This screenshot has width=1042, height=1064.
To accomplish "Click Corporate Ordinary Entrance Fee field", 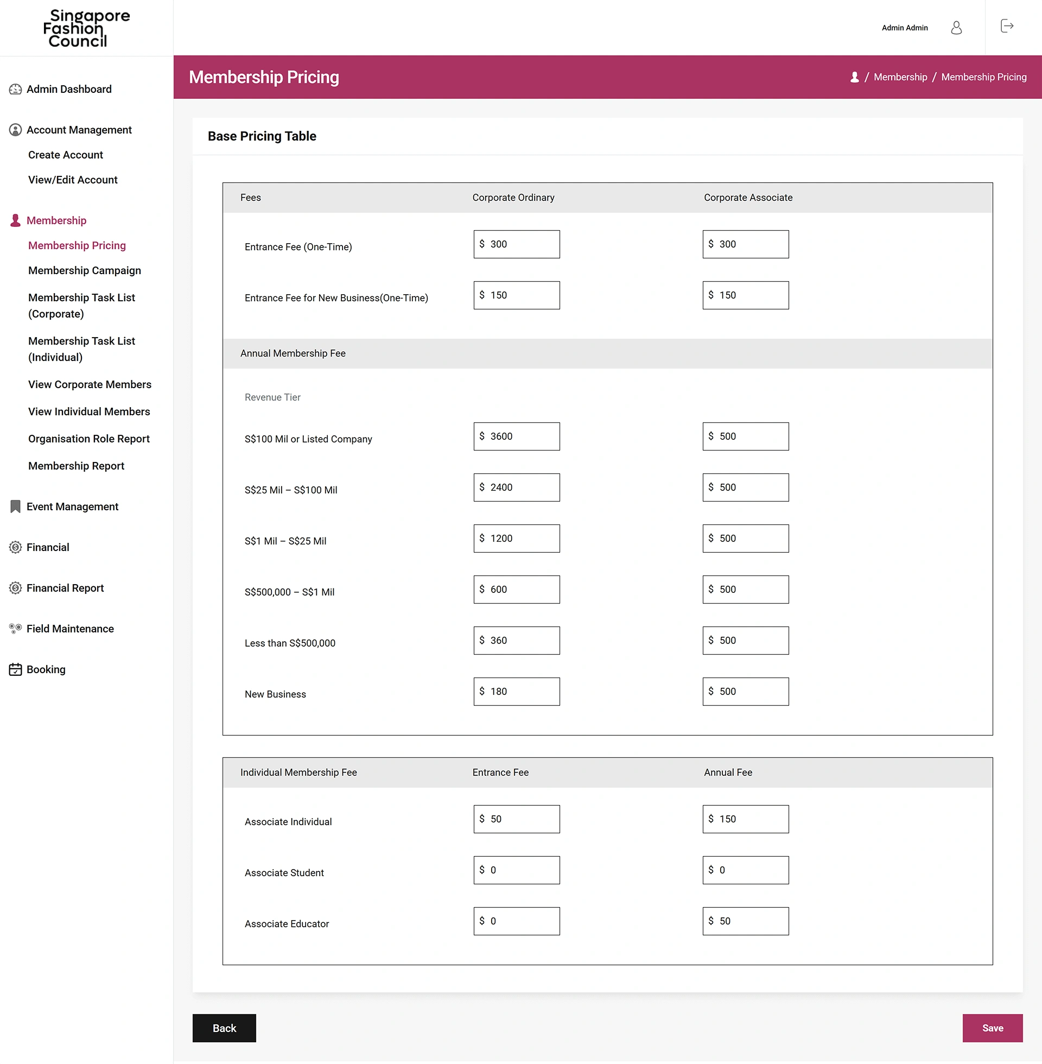I will coord(516,244).
